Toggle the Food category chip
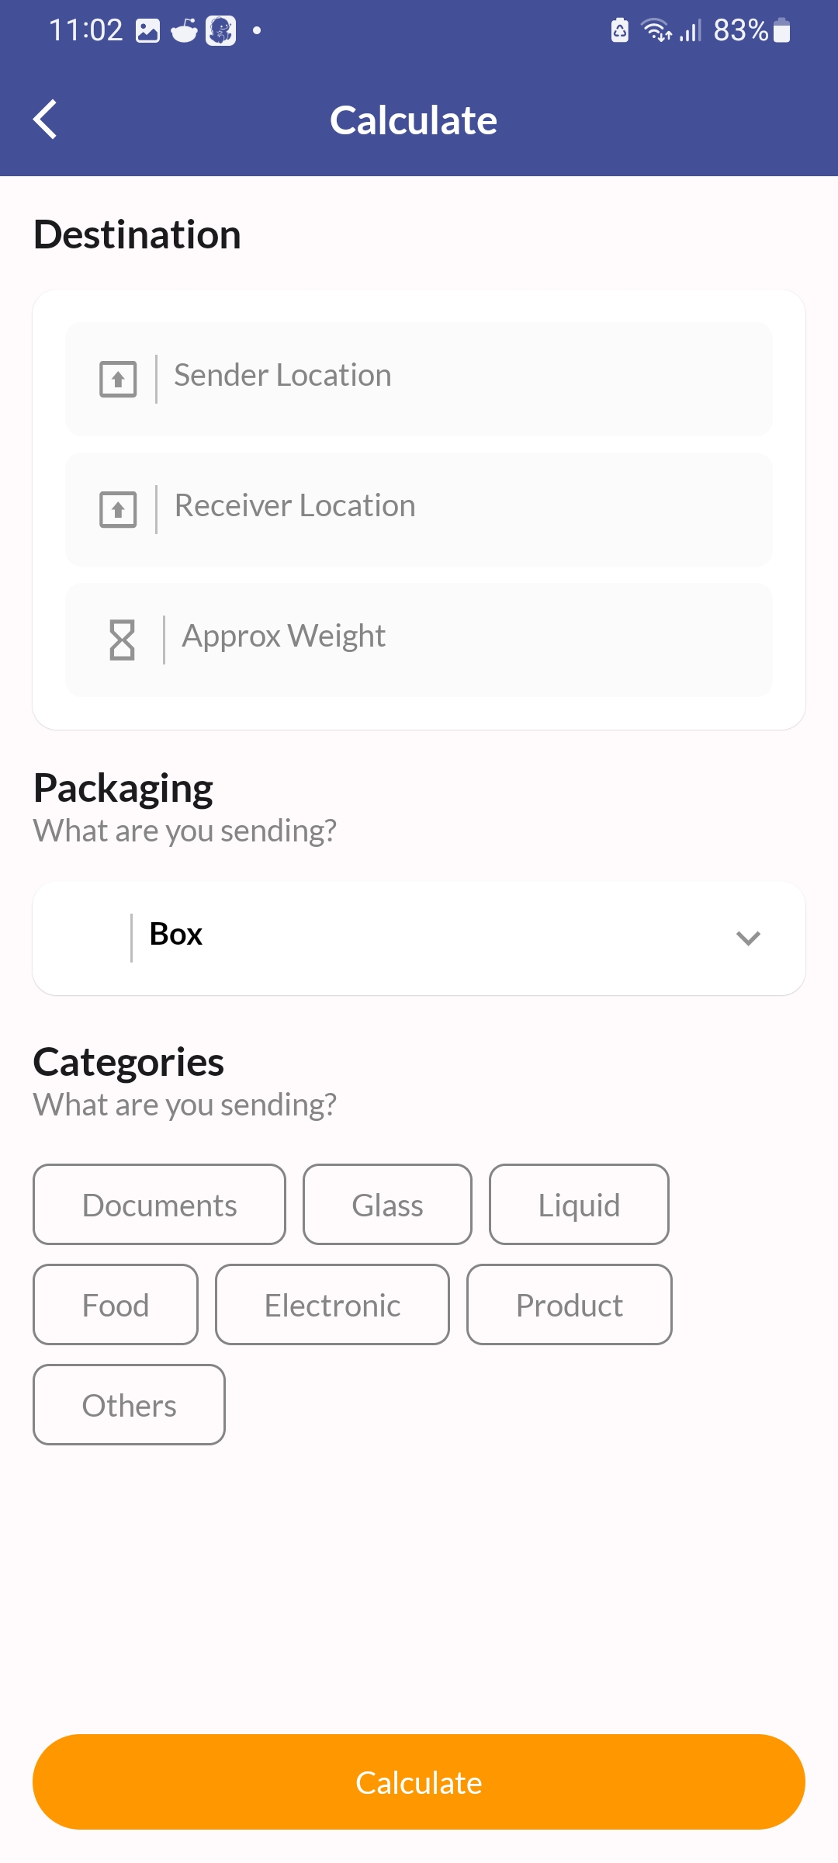 pos(116,1305)
